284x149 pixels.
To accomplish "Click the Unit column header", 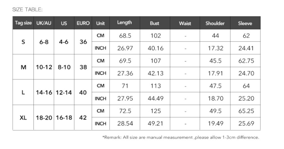I will pos(100,23).
